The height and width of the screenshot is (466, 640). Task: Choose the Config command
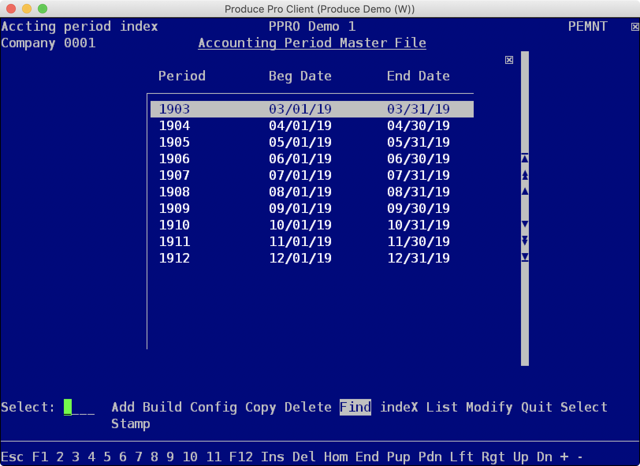214,407
